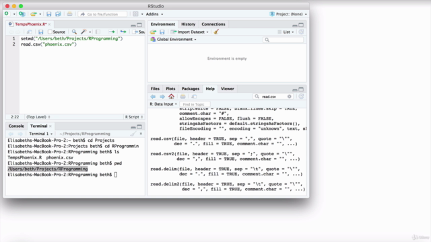Show the Help topic in a new window
This screenshot has width=431, height=242.
click(194, 97)
